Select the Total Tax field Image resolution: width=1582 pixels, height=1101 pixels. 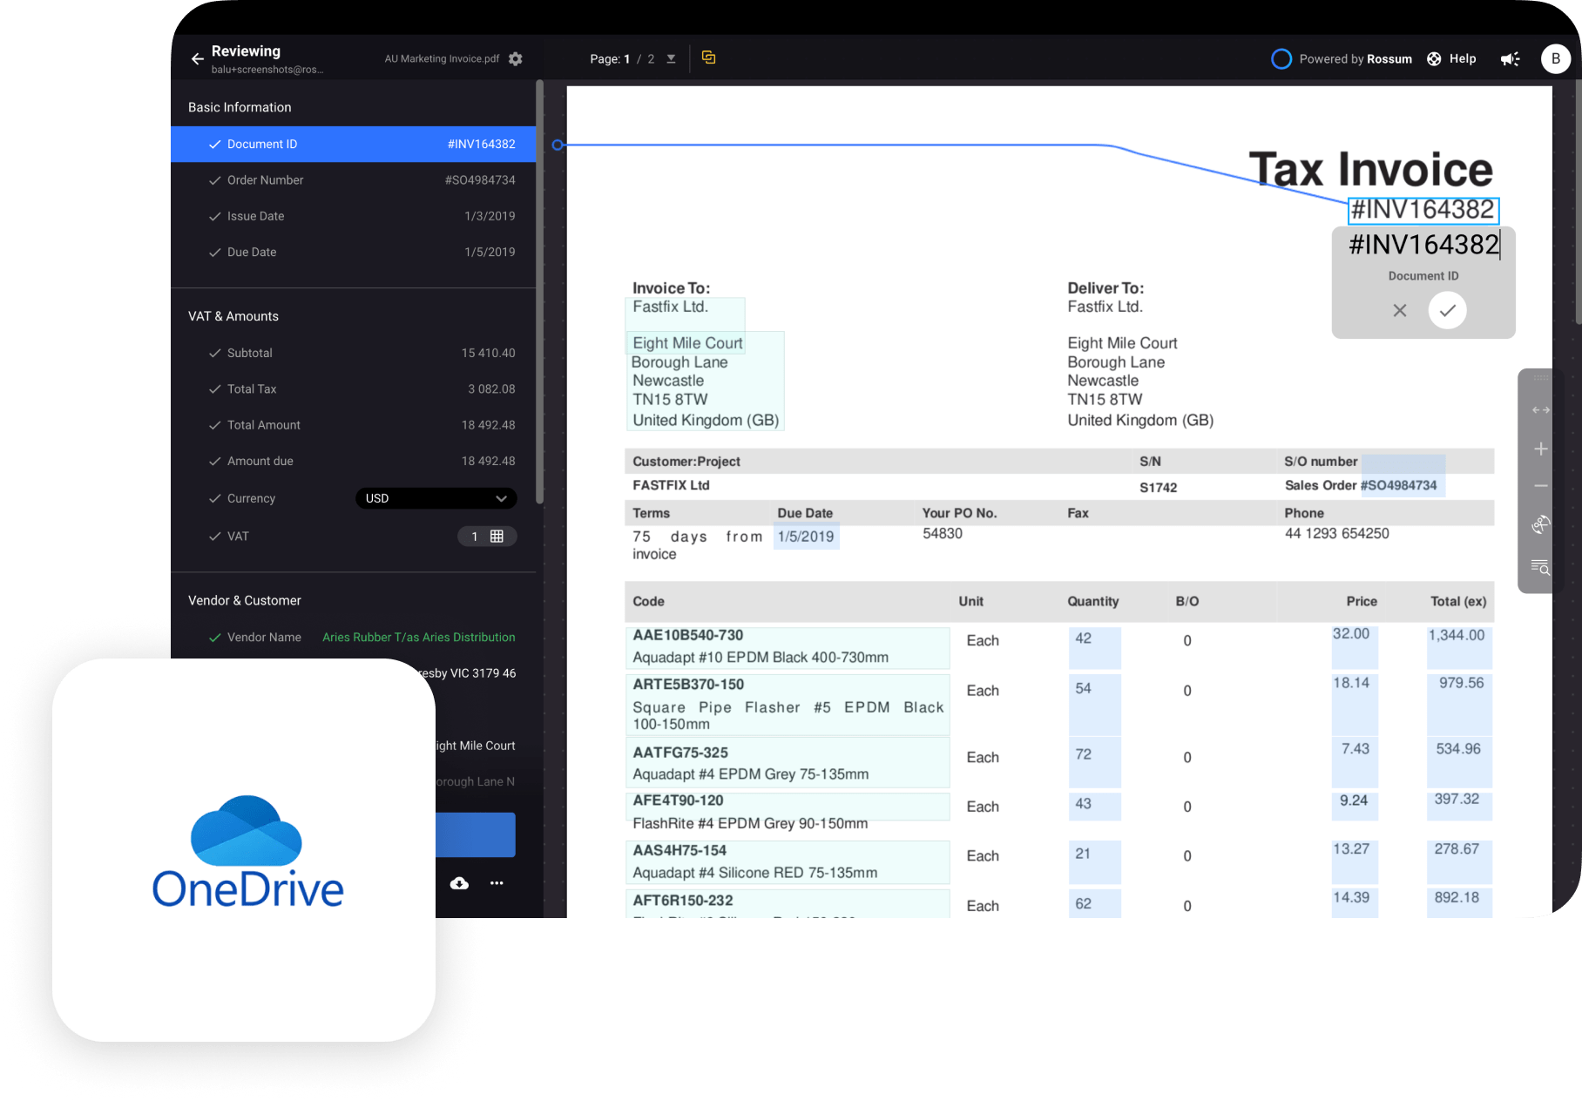coord(353,388)
